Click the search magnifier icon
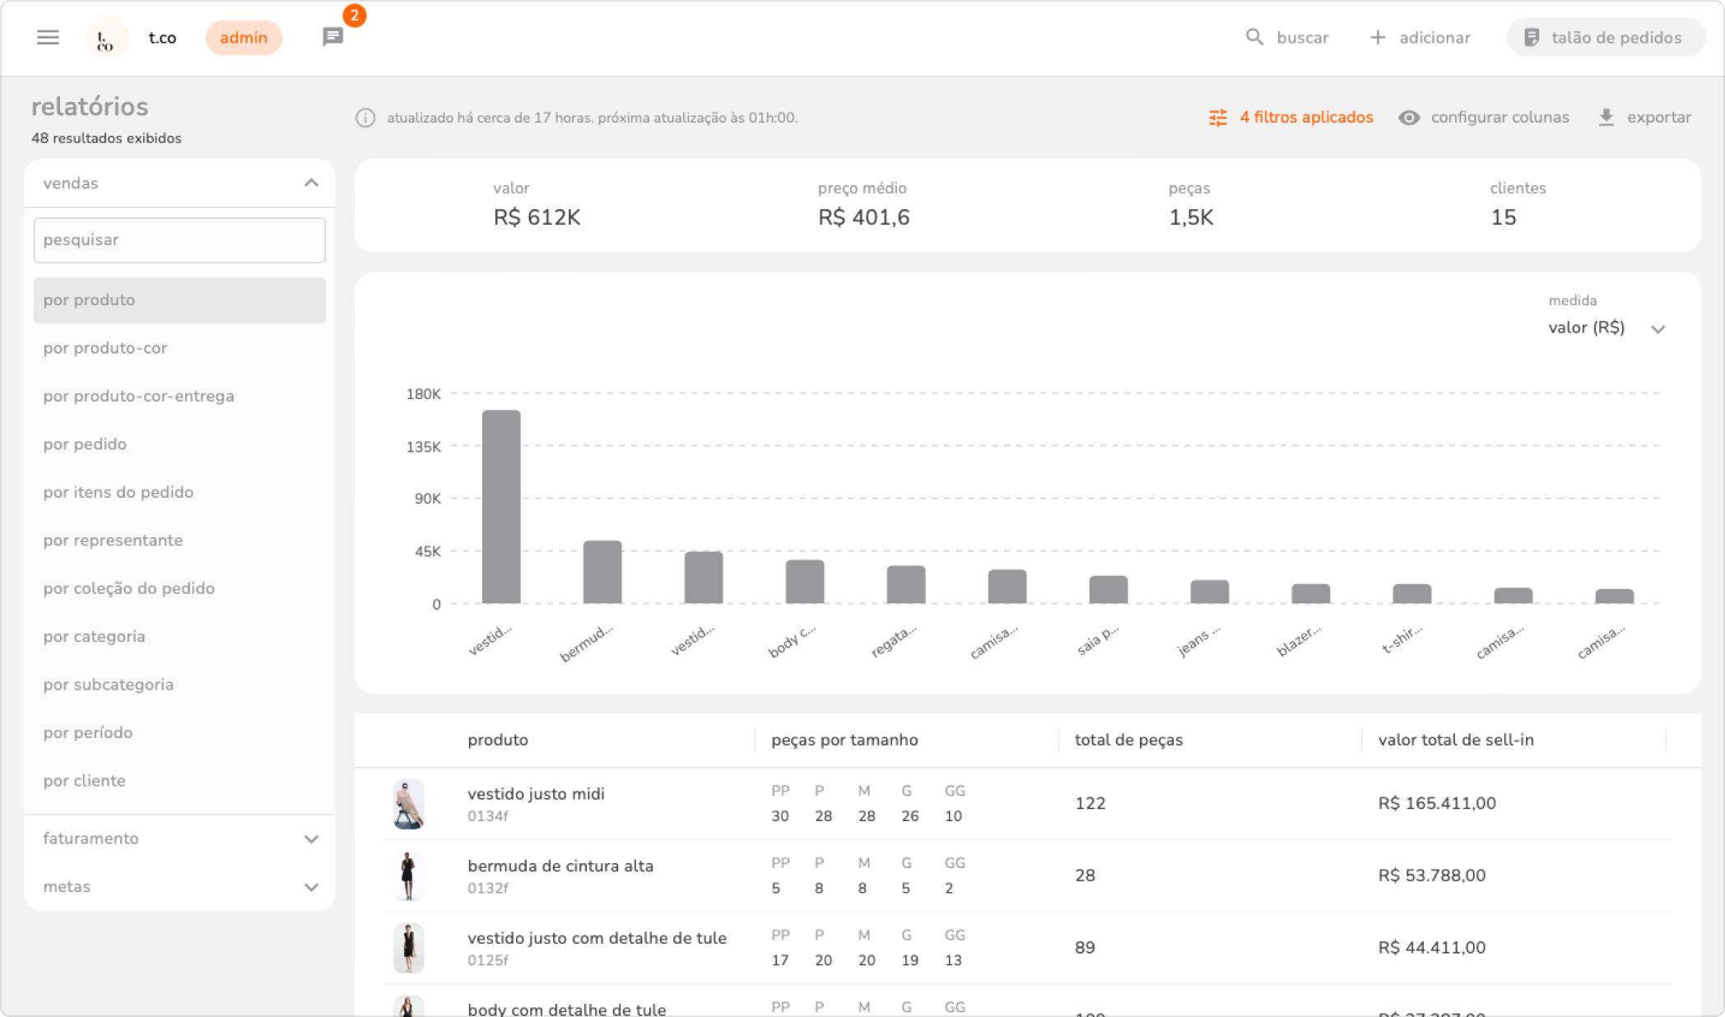This screenshot has height=1017, width=1725. pyautogui.click(x=1254, y=37)
